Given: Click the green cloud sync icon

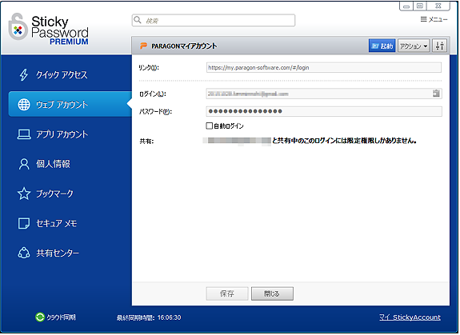Looking at the screenshot, I should coord(40,317).
